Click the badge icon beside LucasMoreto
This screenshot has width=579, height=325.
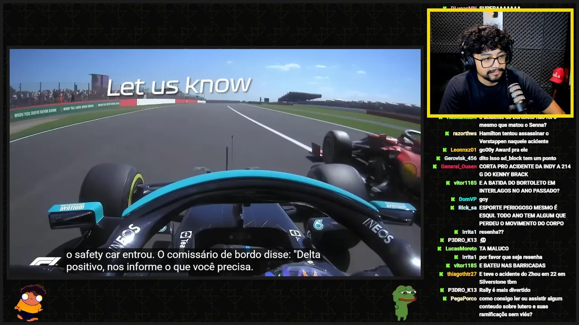pyautogui.click(x=440, y=249)
